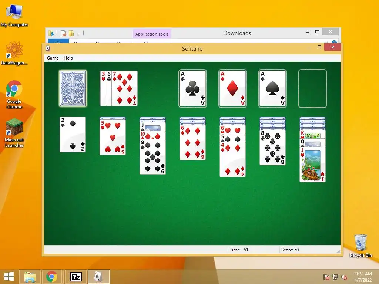Minimize the Downloads window
379x284 pixels.
(x=307, y=32)
